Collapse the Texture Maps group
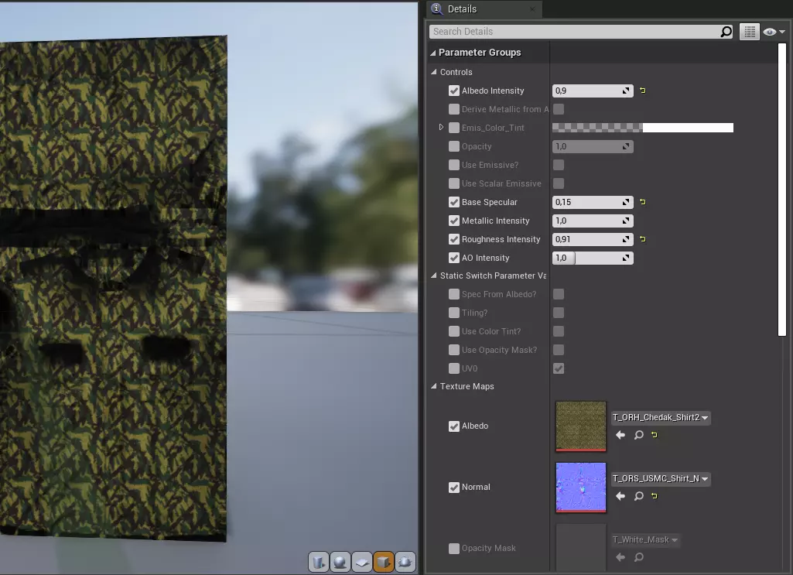The image size is (793, 575). coord(434,386)
